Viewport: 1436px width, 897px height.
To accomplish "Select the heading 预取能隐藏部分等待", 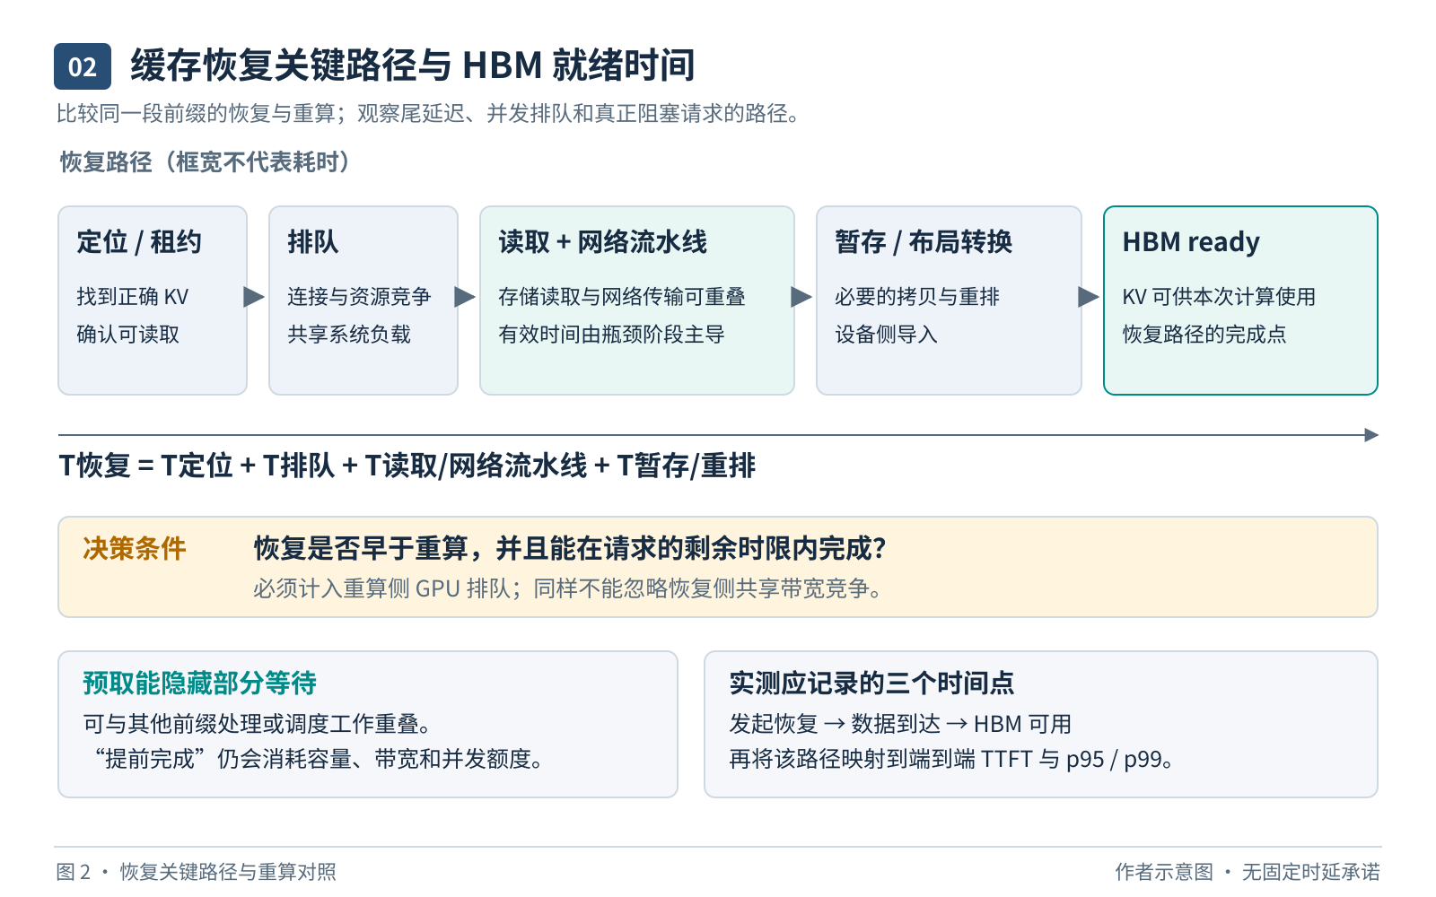I will pos(200,684).
